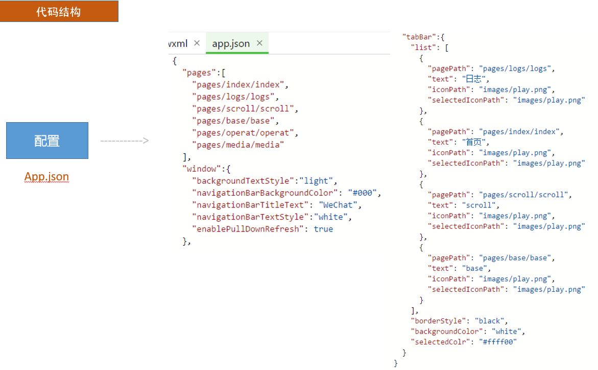Close the wxml tab
598x370 pixels.
[x=197, y=43]
